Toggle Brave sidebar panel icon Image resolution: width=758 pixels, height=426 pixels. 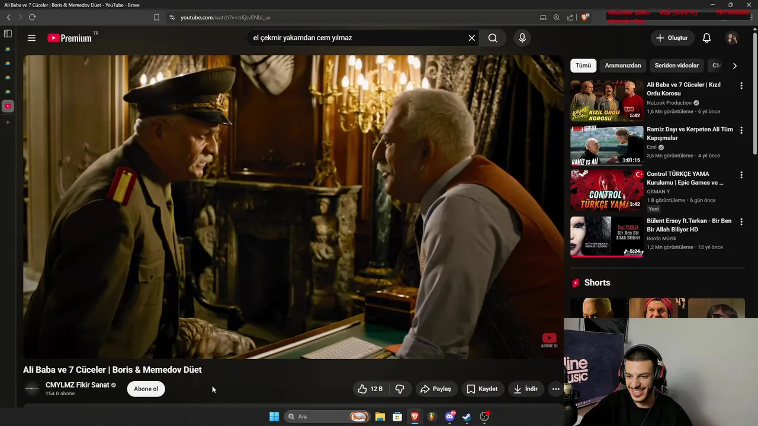[x=8, y=34]
